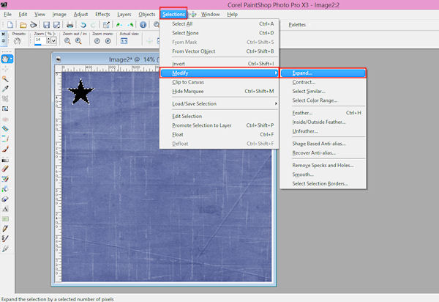Open the Objects menu
439x302 pixels.
147,15
